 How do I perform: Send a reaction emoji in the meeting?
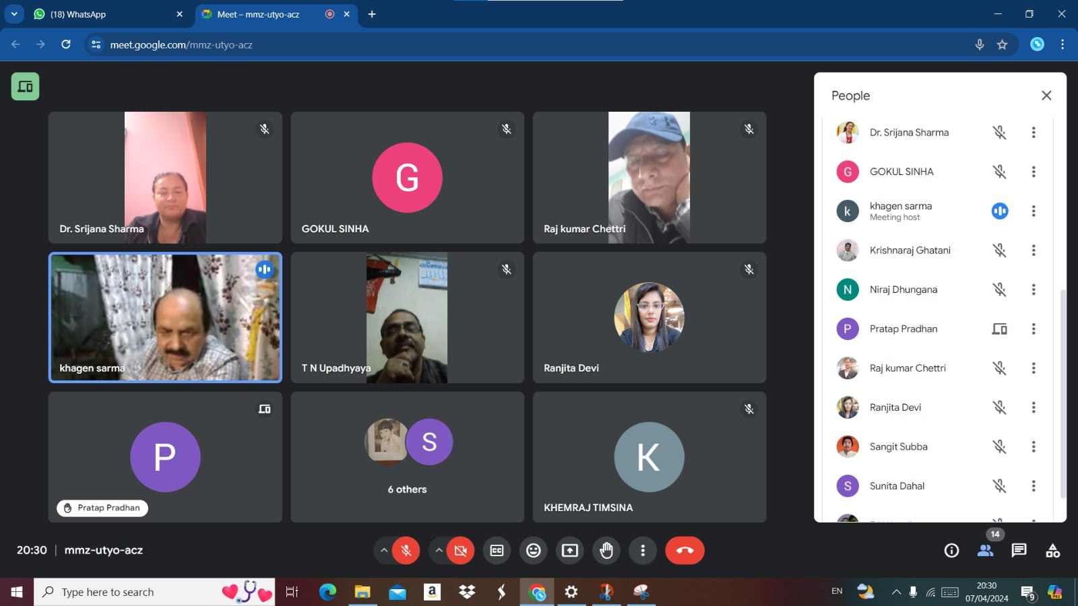[533, 551]
